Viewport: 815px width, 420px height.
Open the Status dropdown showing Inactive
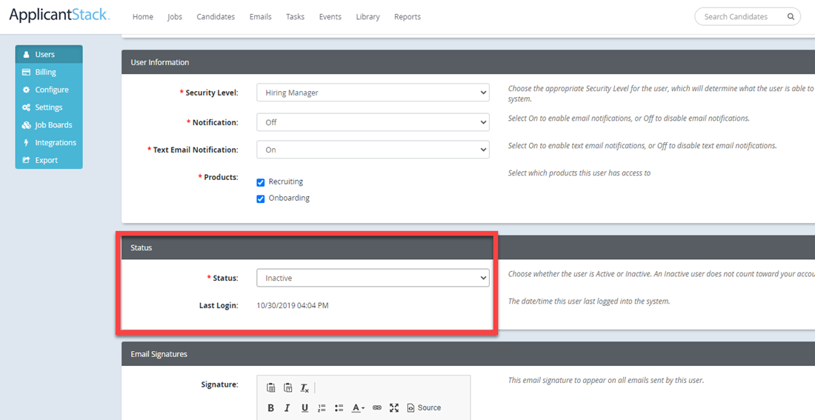click(373, 278)
